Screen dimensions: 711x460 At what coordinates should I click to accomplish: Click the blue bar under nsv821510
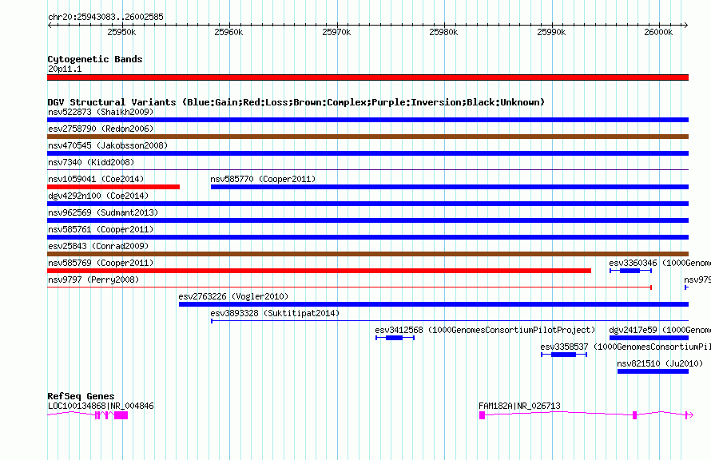(x=653, y=371)
